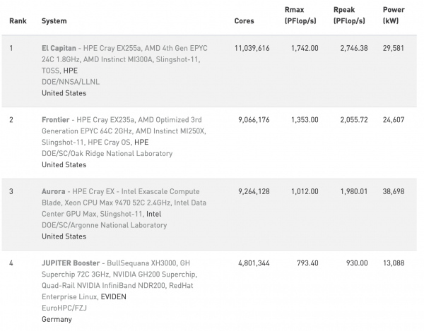Click Germany country label in row 4
This screenshot has height=331, width=424.
click(x=57, y=320)
